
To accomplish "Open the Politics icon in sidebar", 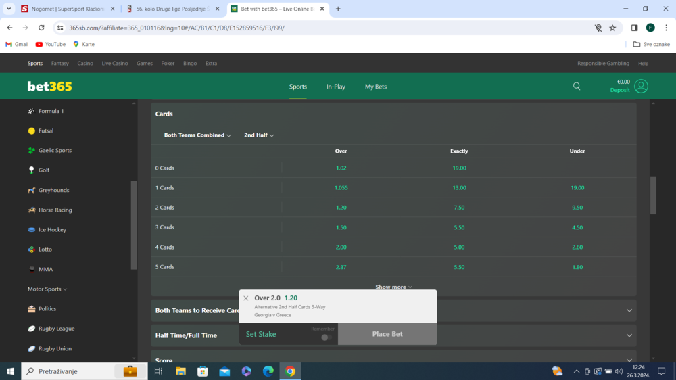I will (32, 309).
